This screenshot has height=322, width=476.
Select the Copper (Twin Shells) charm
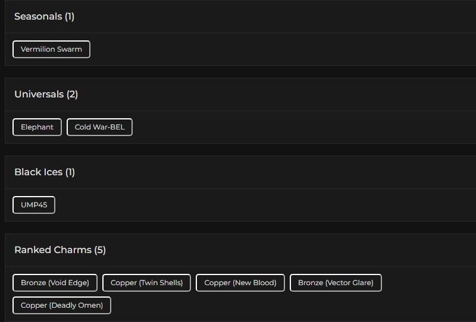click(x=146, y=283)
